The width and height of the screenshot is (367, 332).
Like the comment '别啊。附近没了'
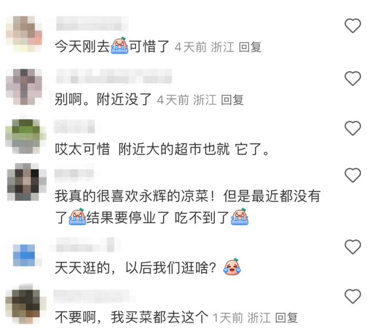(x=353, y=78)
